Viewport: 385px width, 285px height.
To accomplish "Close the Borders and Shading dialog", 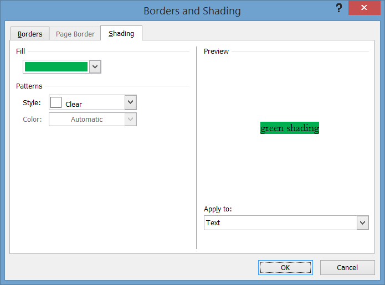I will click(364, 8).
